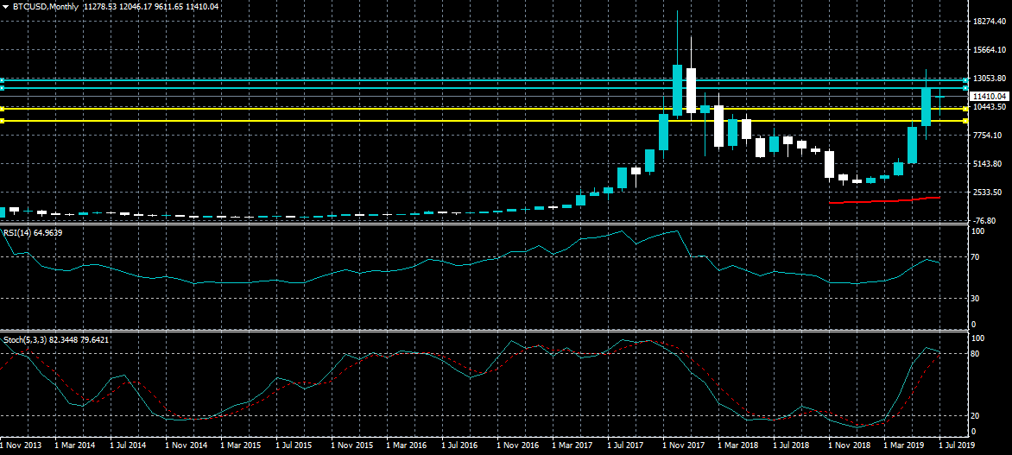The height and width of the screenshot is (455, 1012).
Task: Click the lower cyan line's right handle
Action: 965,88
